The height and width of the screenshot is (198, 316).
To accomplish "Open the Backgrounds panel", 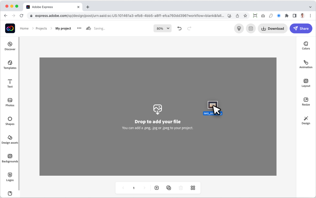I will pyautogui.click(x=10, y=158).
